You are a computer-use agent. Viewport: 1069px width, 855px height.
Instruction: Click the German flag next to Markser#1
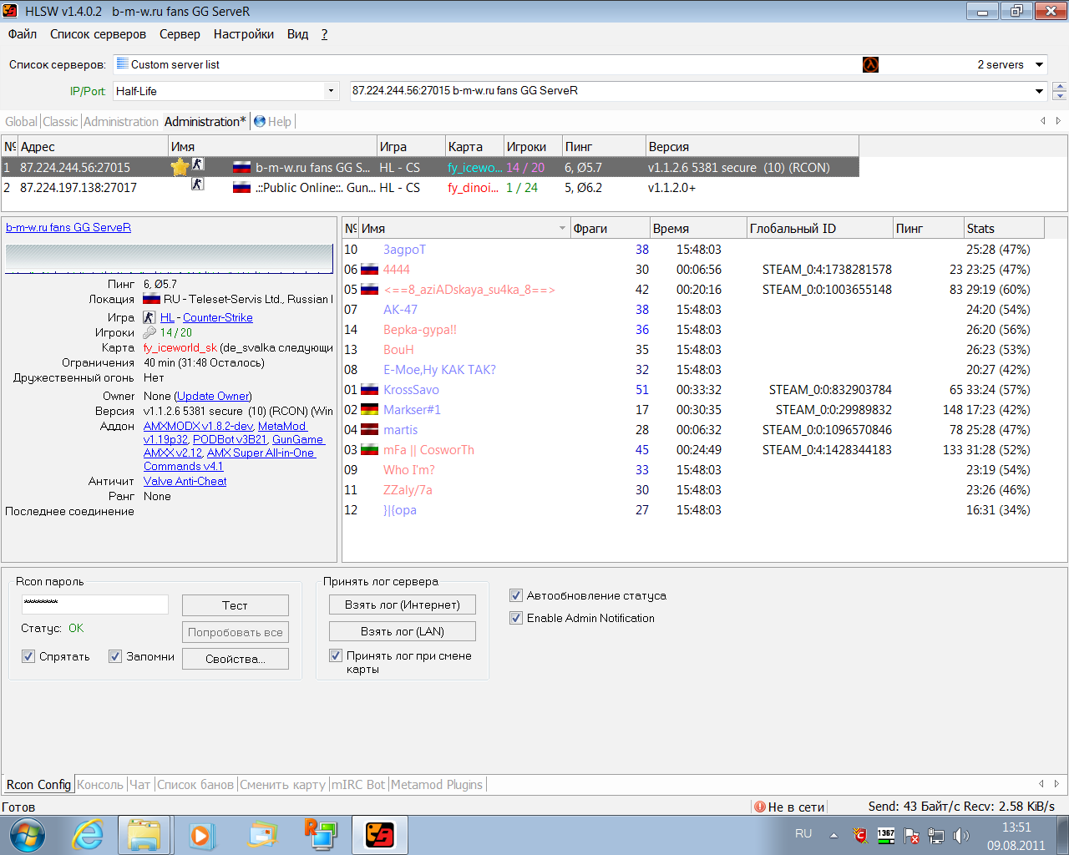(x=369, y=410)
